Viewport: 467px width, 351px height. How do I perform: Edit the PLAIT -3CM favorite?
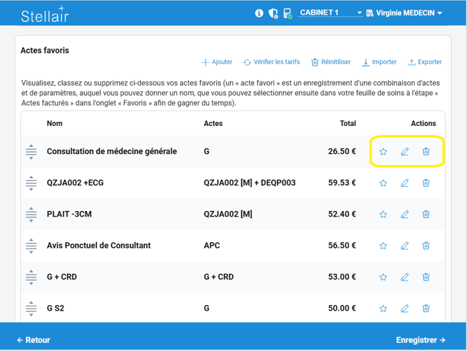(404, 214)
